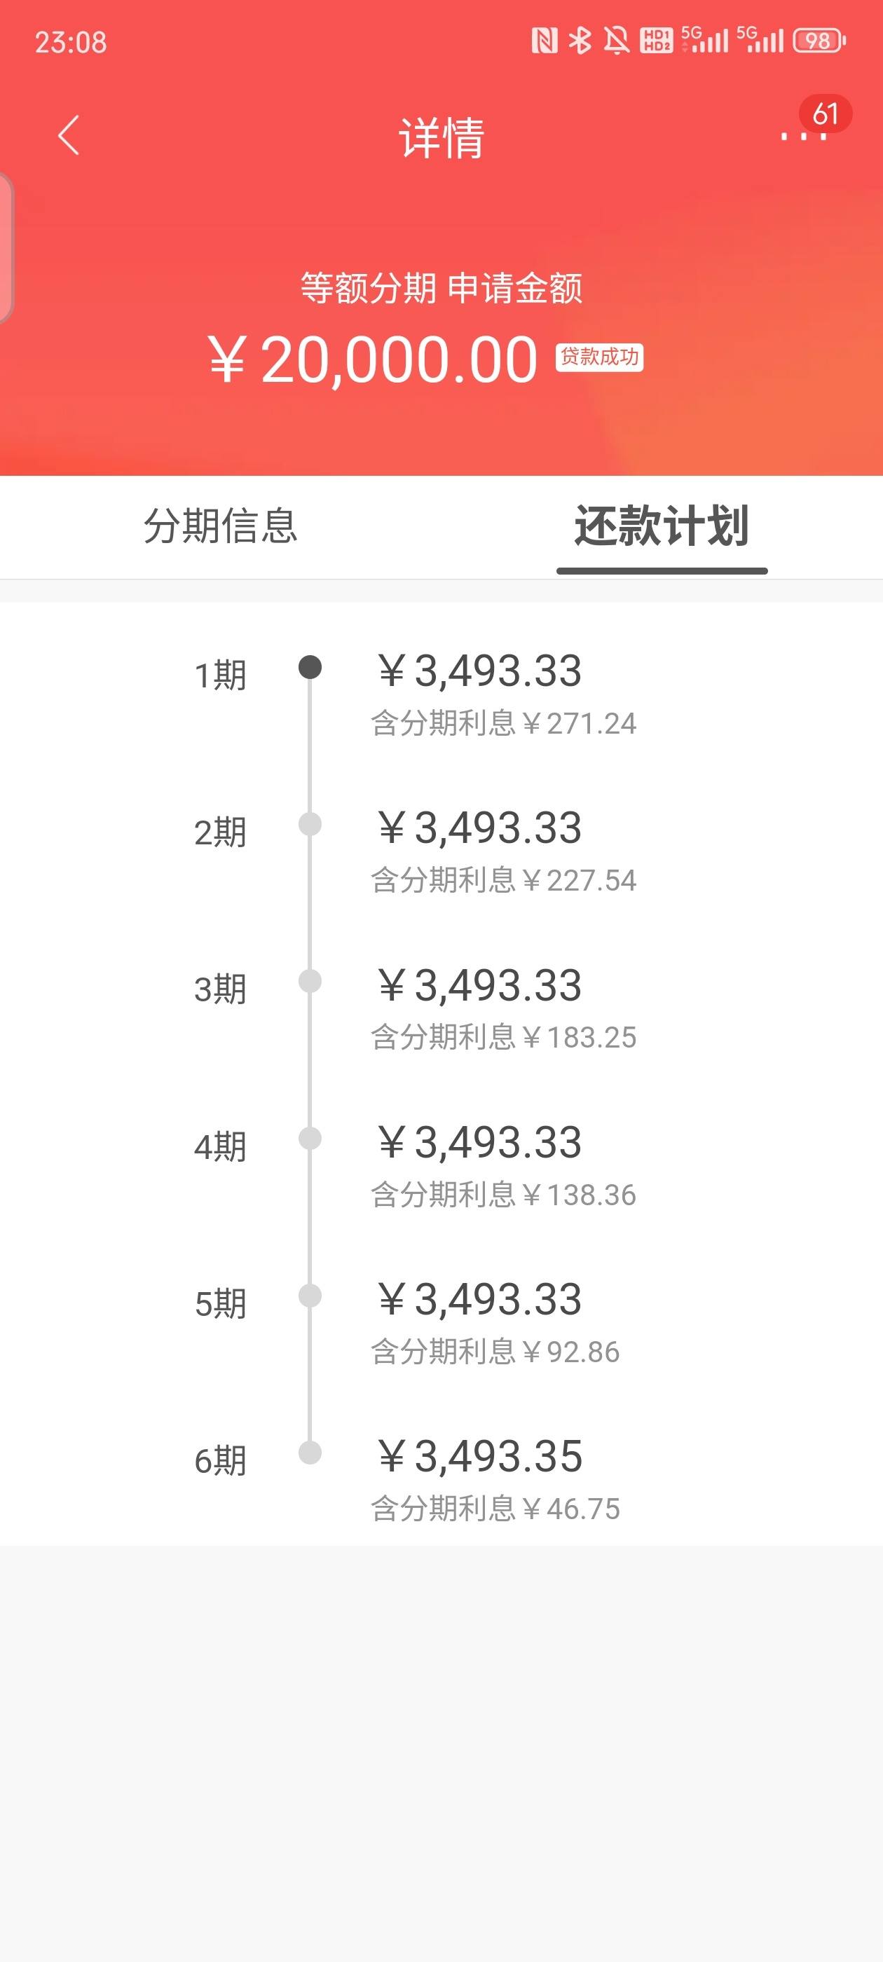Tap the Bluetooth status icon

pos(580,41)
